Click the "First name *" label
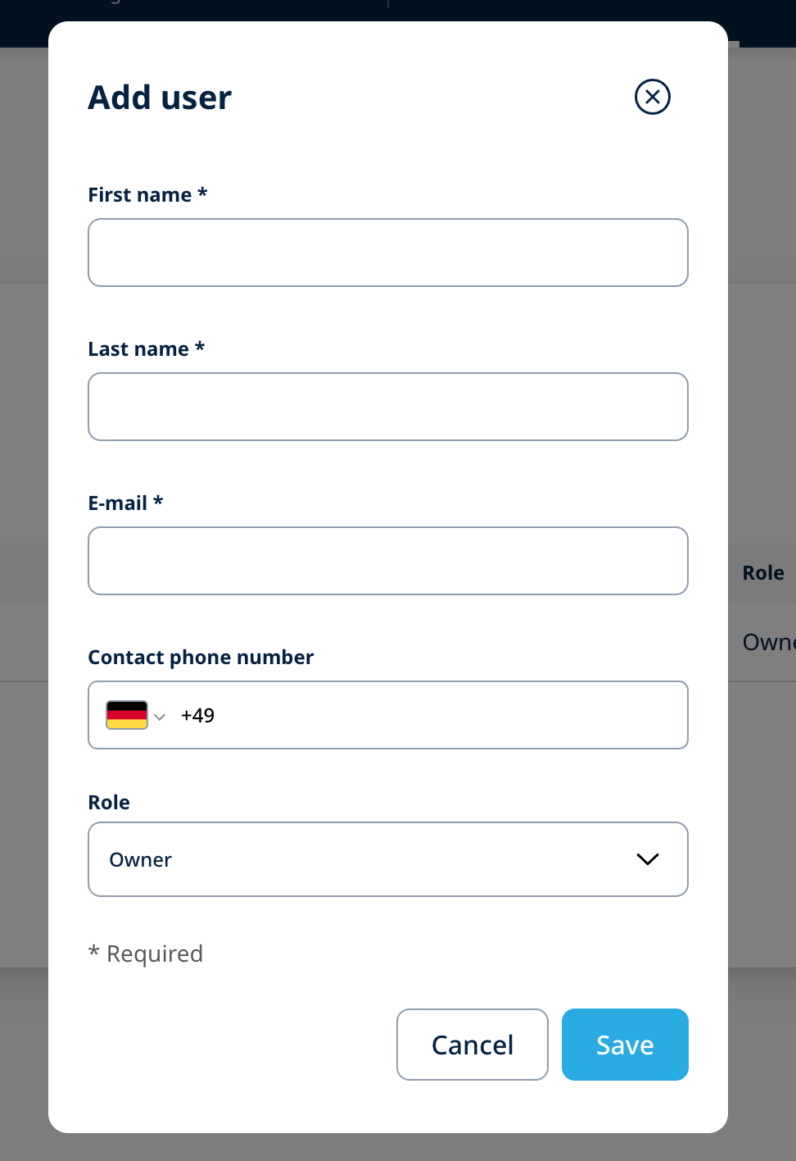Screen dimensions: 796x1161 (x=147, y=195)
